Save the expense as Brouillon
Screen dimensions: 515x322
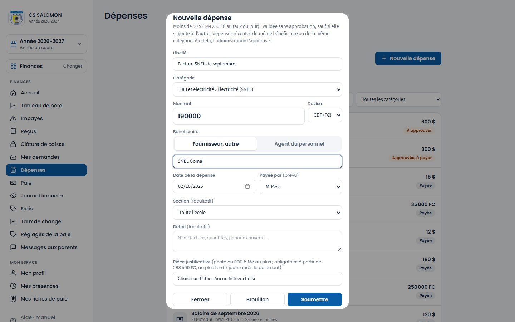(257, 299)
